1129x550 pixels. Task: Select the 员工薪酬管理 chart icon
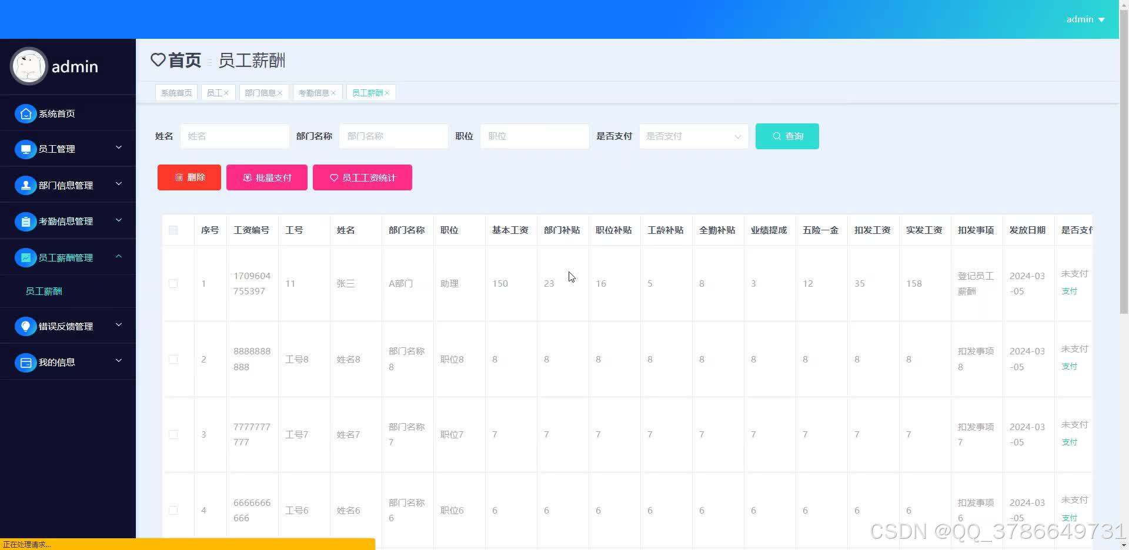point(25,257)
